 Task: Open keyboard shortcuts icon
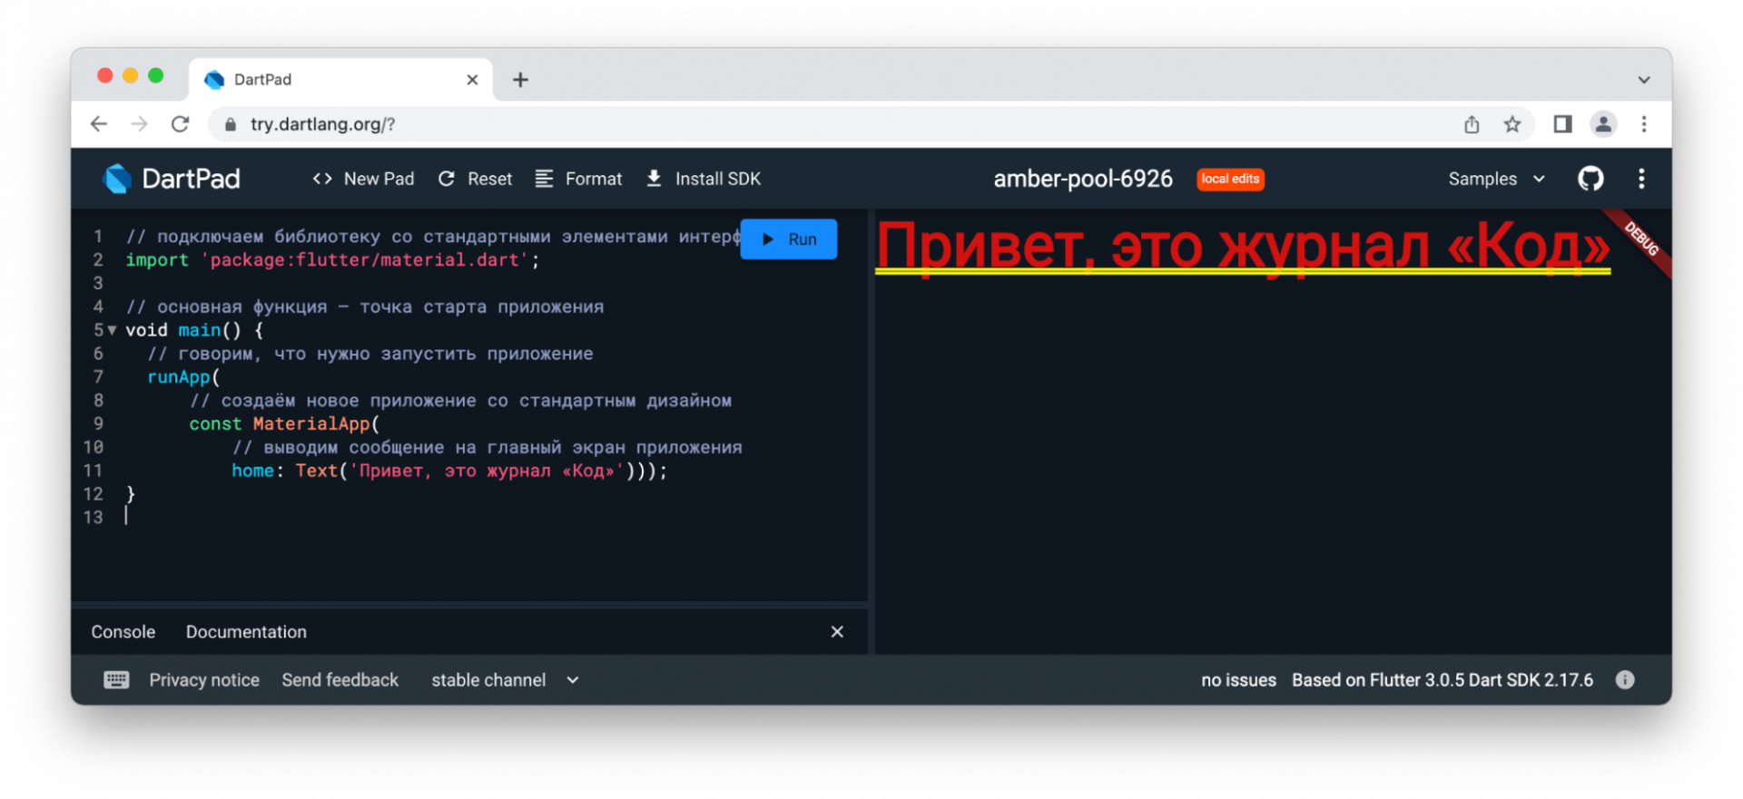coord(116,680)
